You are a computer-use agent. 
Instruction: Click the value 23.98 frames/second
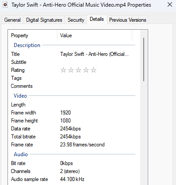[82, 145]
